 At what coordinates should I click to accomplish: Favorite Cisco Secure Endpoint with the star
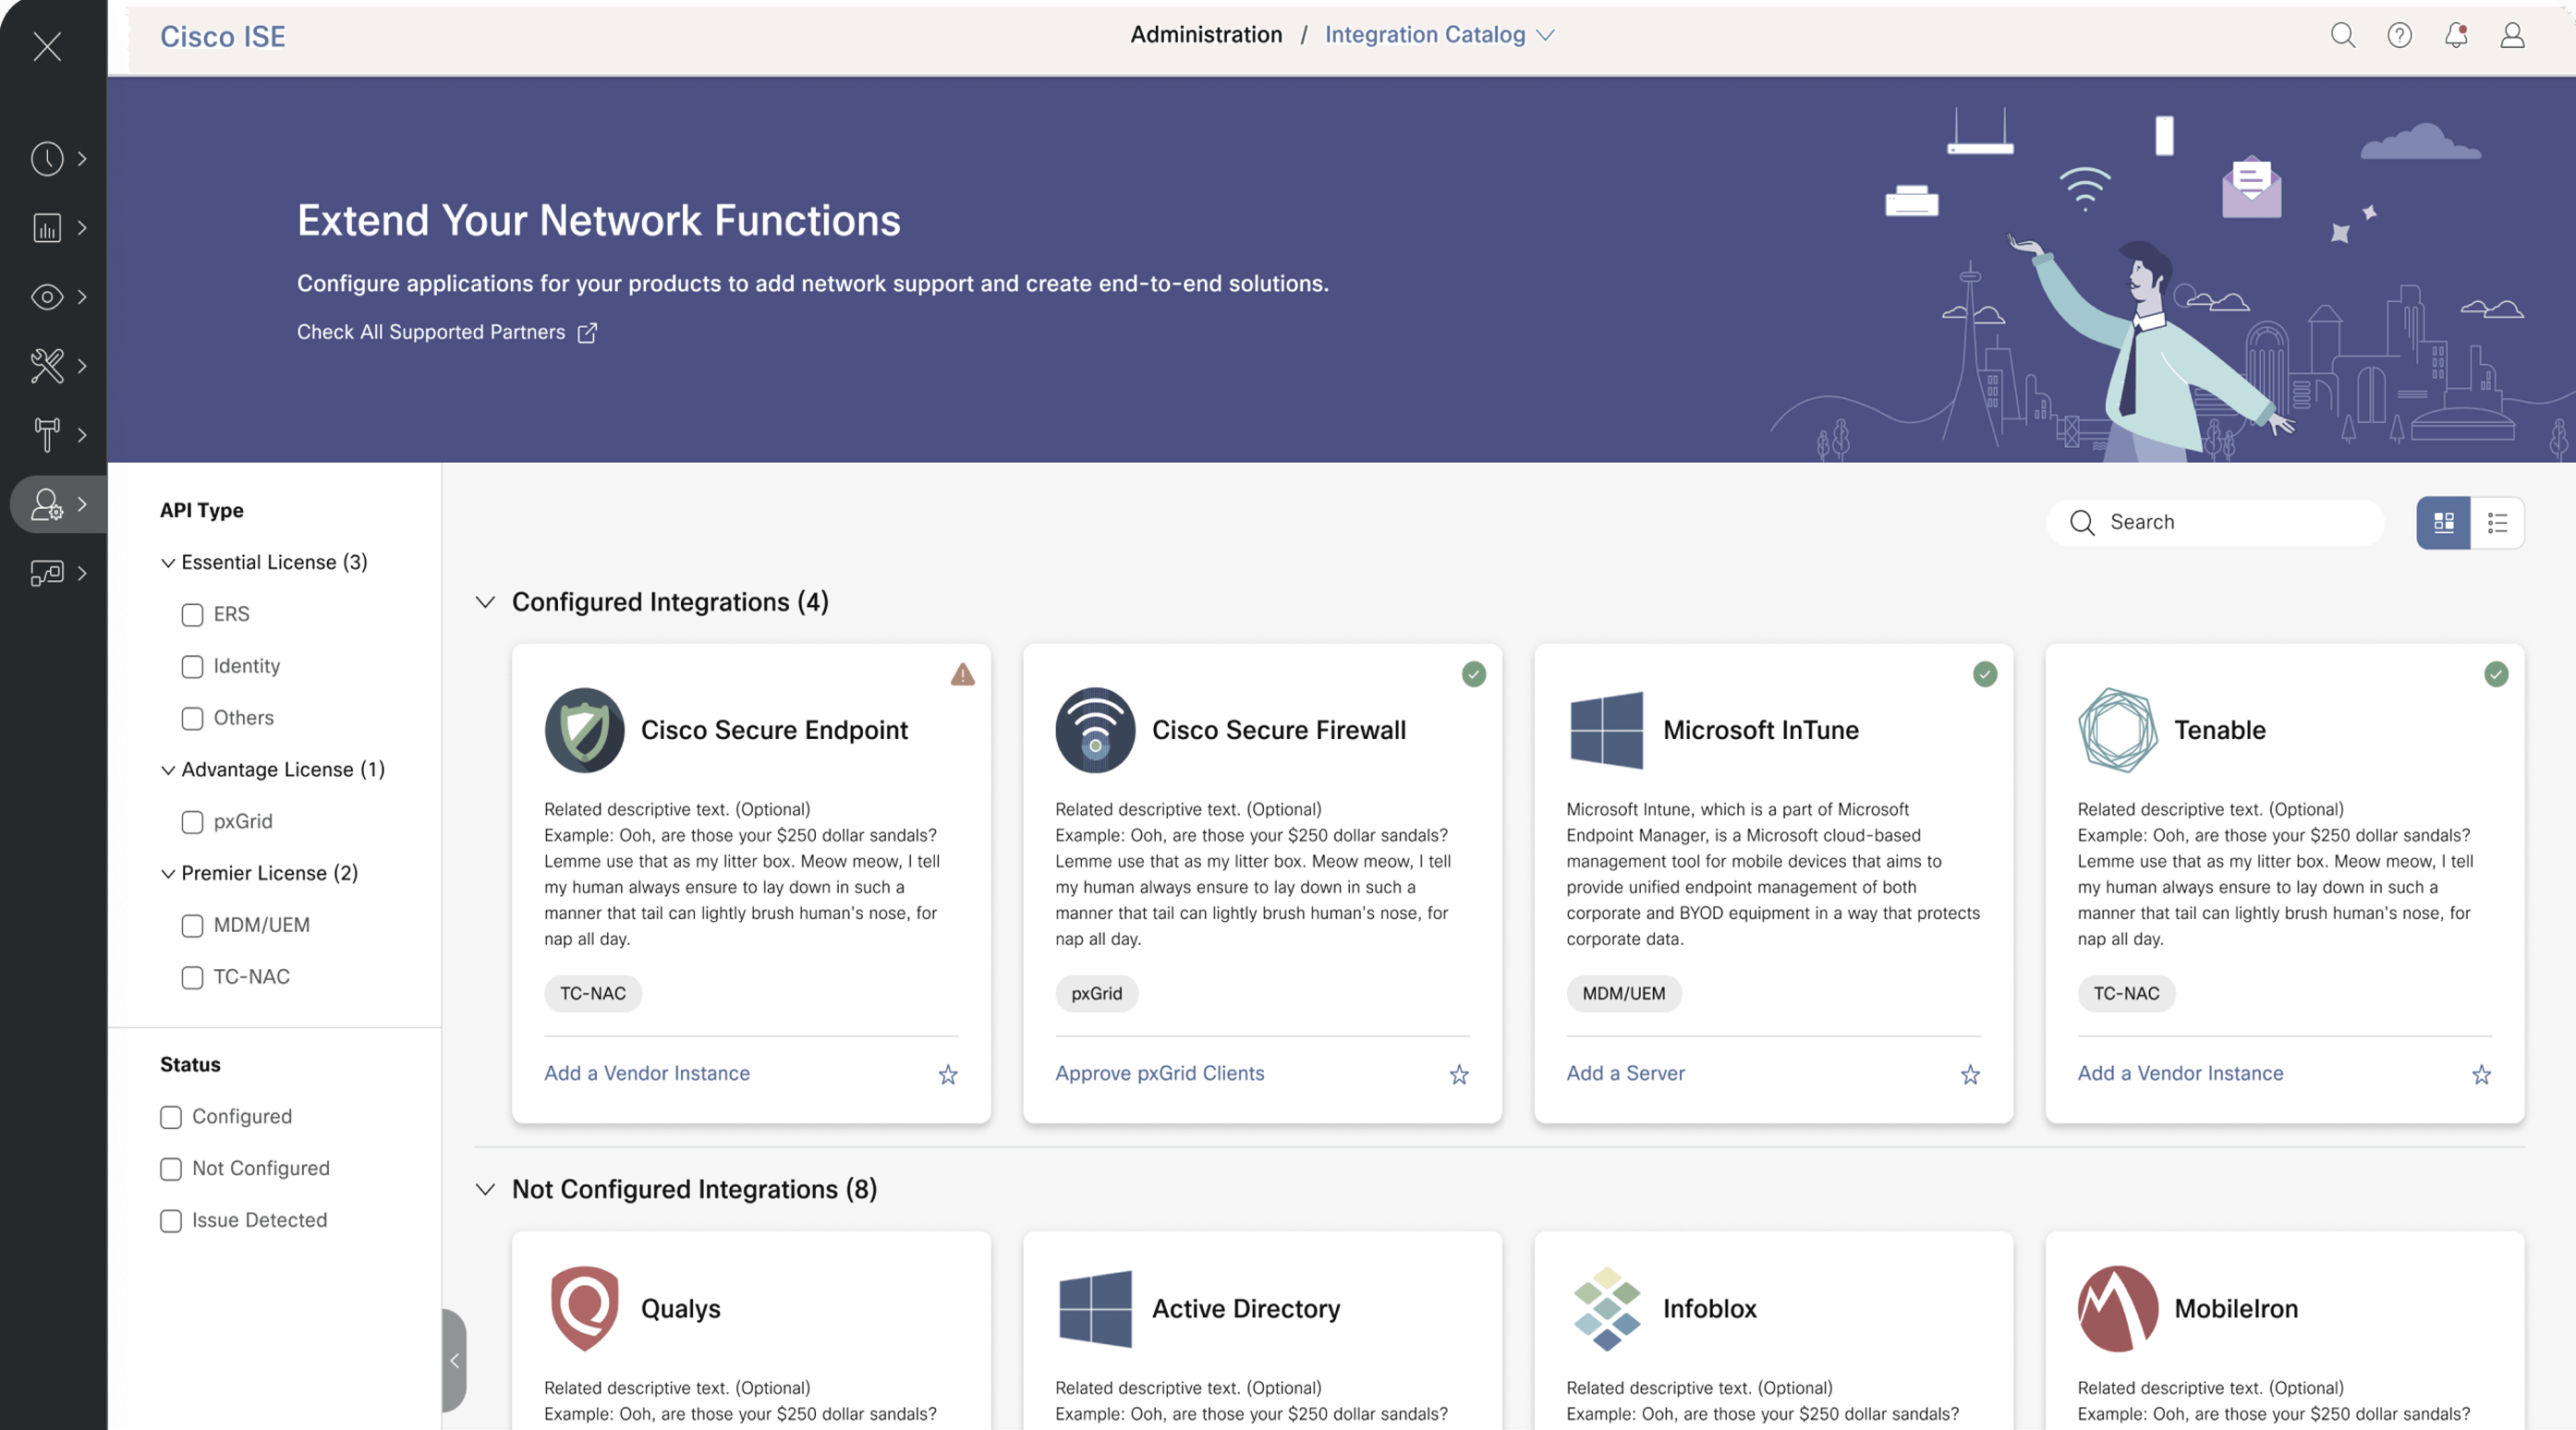[x=948, y=1074]
